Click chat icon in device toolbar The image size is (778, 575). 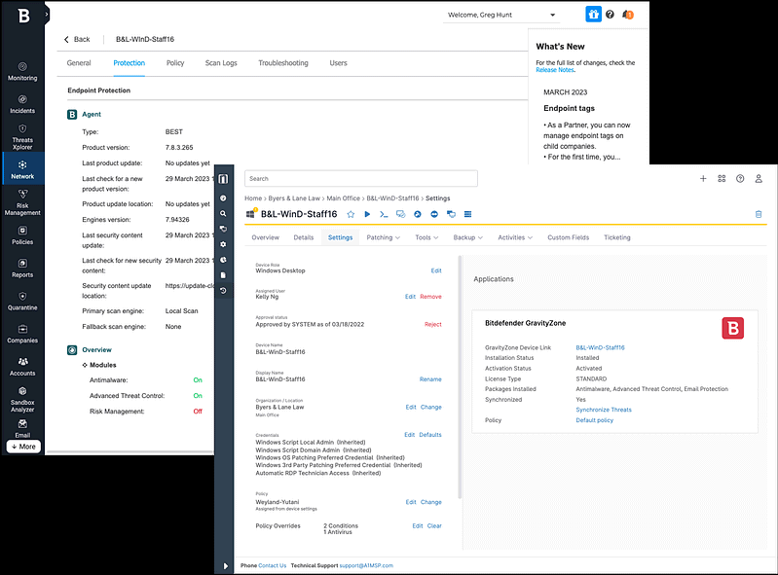click(x=400, y=214)
